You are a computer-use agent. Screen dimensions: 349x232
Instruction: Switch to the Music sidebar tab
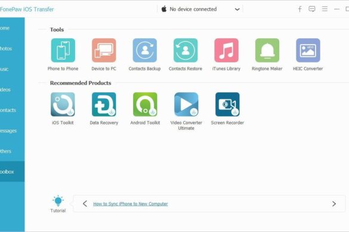click(x=13, y=69)
